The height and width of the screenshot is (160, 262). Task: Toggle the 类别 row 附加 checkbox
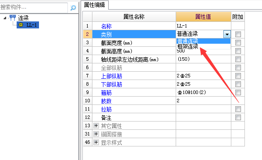click(238, 35)
